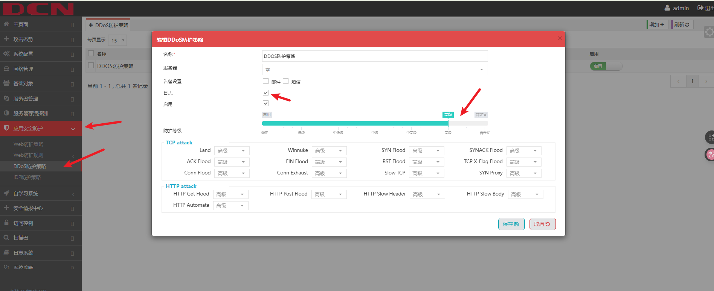Open the 服务器 dropdown
Viewport: 714px width, 291px height.
[375, 70]
